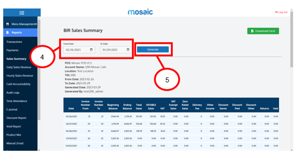Click the Invoice Number From column header
The height and width of the screenshot is (151, 296).
click(x=85, y=105)
